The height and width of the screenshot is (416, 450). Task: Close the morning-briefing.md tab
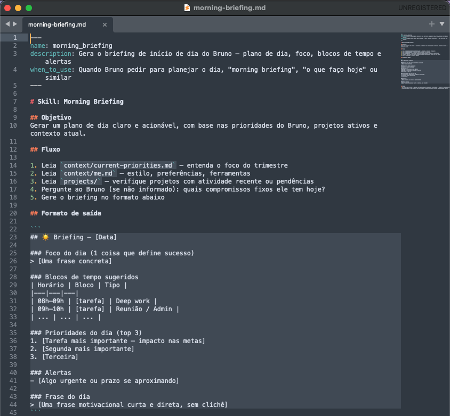point(105,24)
